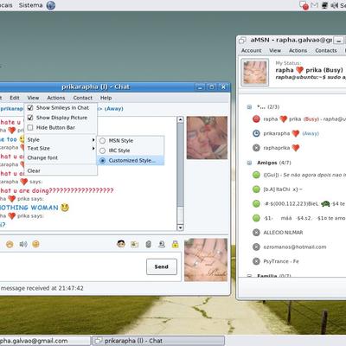Open the chat window Edit menu
346x346 pixels.
(15, 98)
